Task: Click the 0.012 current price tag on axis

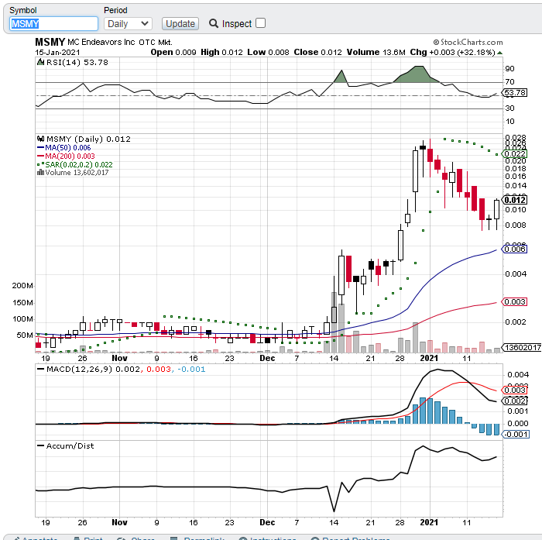Action: pyautogui.click(x=515, y=200)
